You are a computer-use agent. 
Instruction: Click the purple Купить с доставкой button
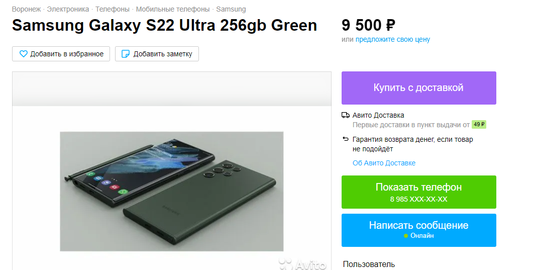[418, 88]
